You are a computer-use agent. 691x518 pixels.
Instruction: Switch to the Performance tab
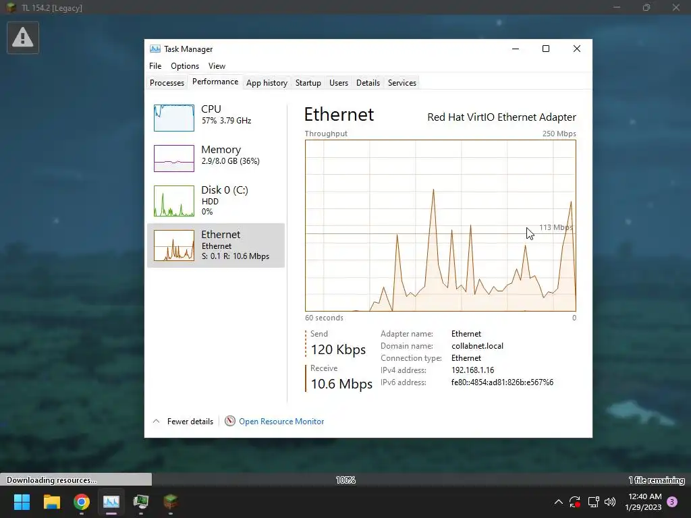pos(215,82)
